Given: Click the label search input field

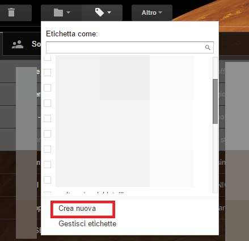Looking at the screenshot, I should (130, 47).
